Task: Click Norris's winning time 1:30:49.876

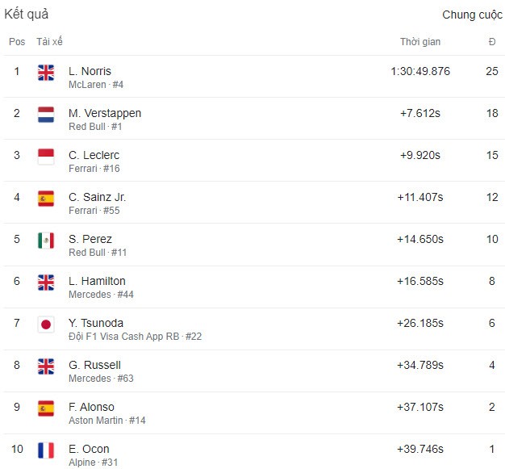Action: (x=420, y=71)
